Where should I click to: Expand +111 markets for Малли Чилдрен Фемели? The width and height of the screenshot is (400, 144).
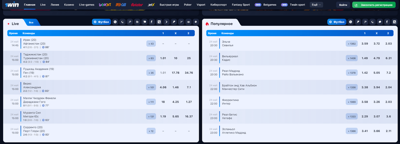[x=151, y=102]
